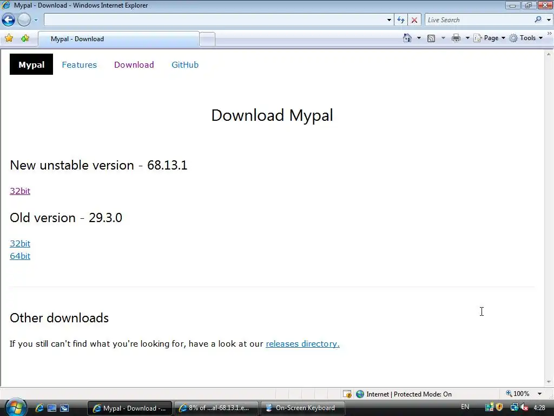Click the network connection tray icon
This screenshot has height=416, width=554.
click(489, 407)
